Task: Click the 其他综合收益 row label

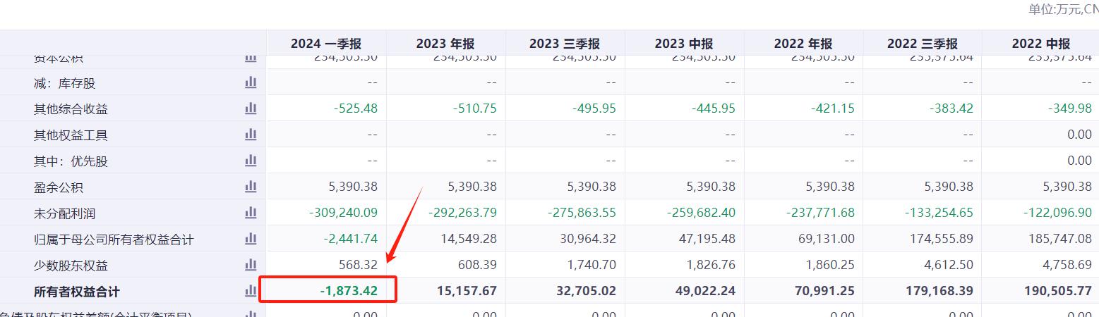Action: [x=71, y=109]
